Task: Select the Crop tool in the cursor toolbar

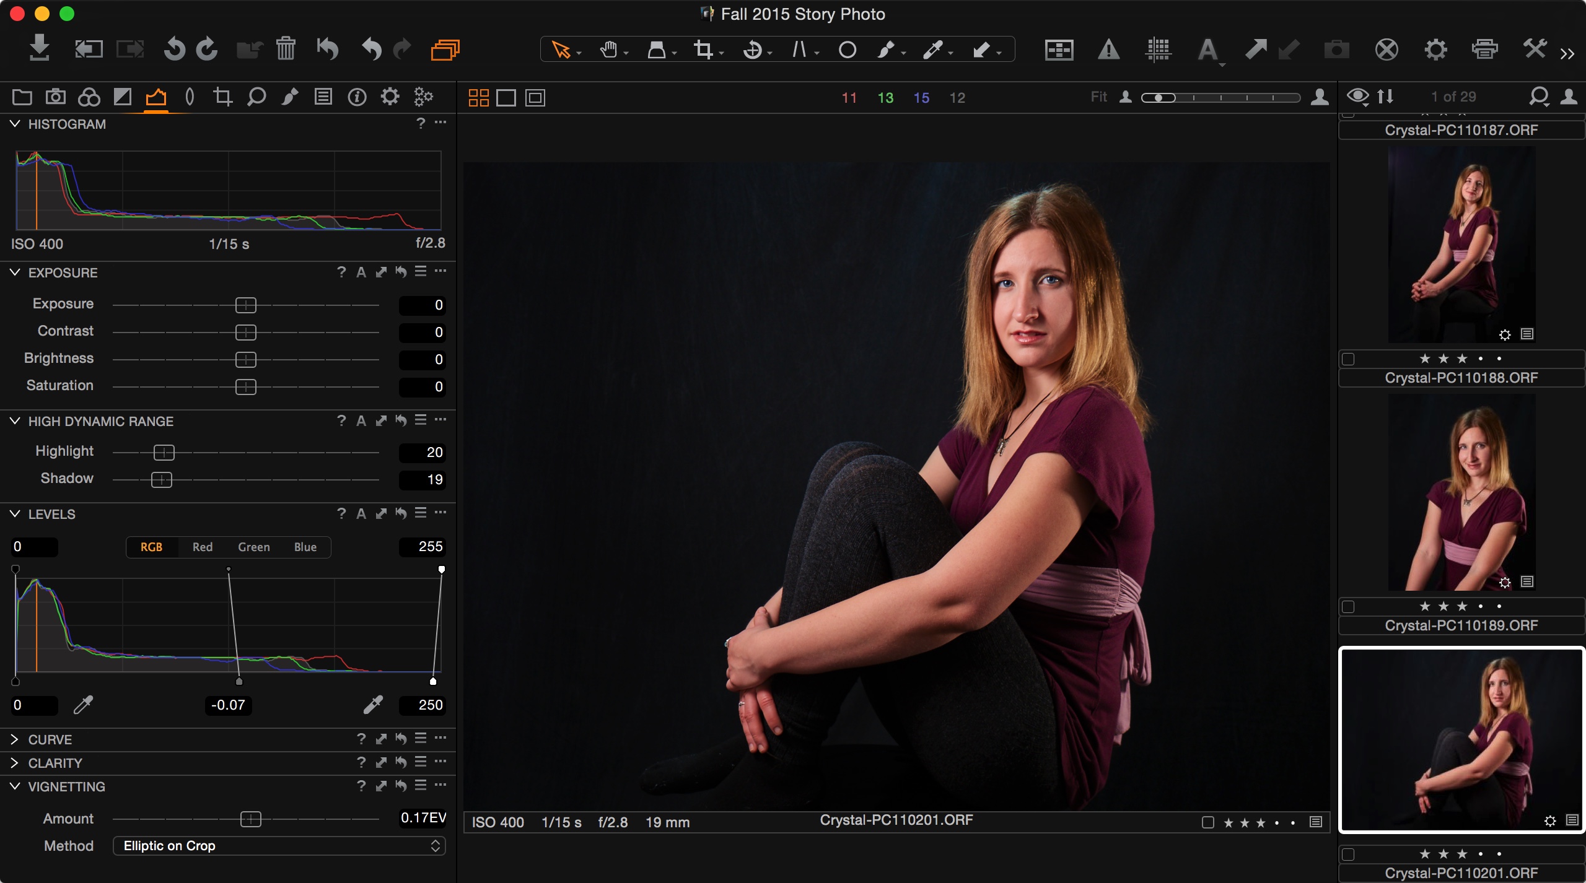Action: tap(704, 50)
